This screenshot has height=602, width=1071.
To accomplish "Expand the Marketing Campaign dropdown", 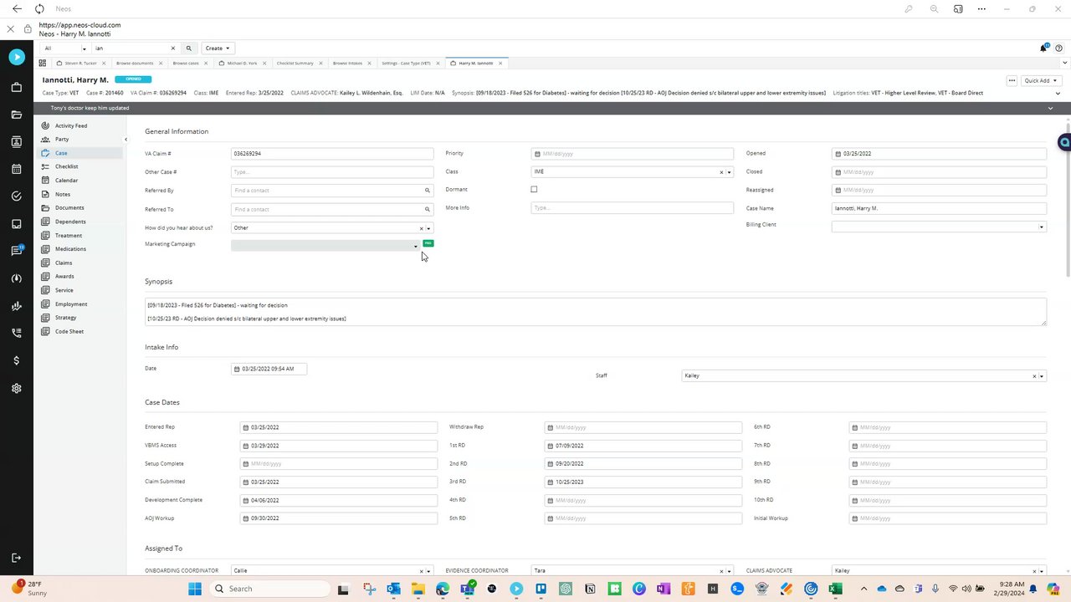I will pyautogui.click(x=415, y=246).
